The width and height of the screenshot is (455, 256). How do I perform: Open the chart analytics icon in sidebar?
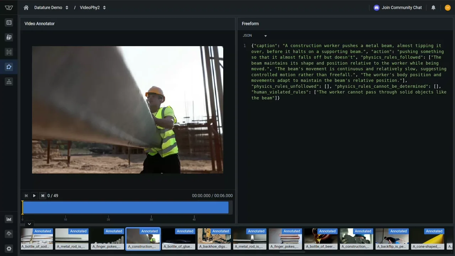(9, 219)
